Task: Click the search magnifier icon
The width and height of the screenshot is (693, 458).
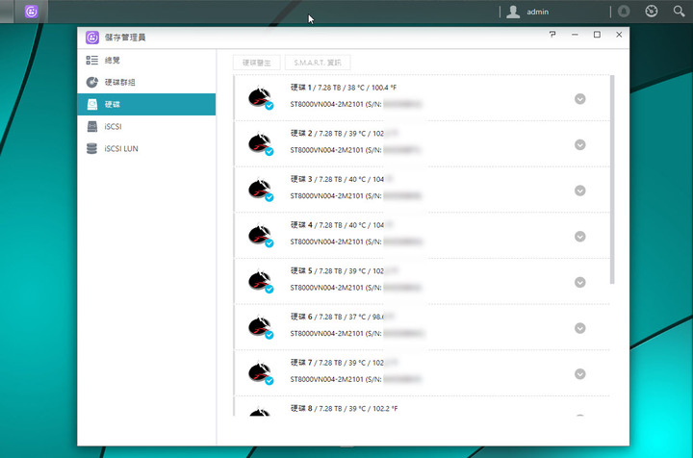Action: (679, 12)
